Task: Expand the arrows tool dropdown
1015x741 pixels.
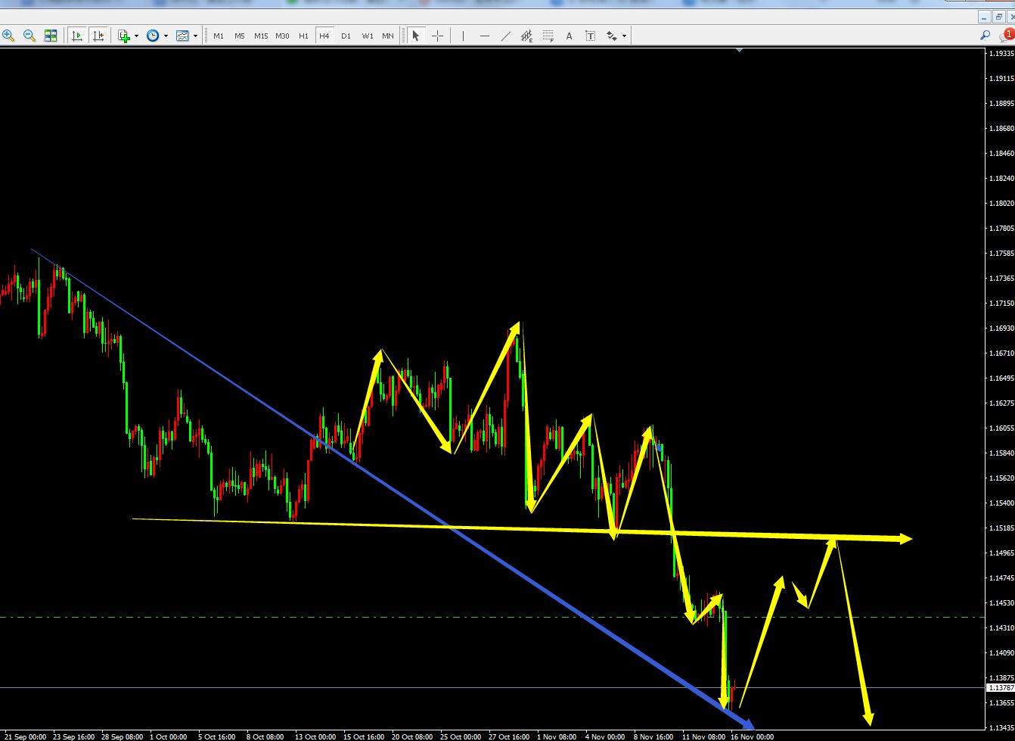Action: point(624,36)
